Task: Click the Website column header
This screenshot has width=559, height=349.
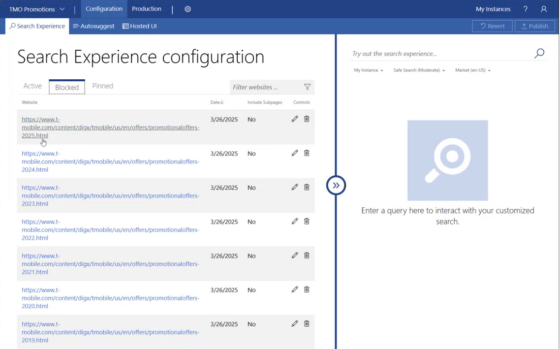Action: coord(30,102)
